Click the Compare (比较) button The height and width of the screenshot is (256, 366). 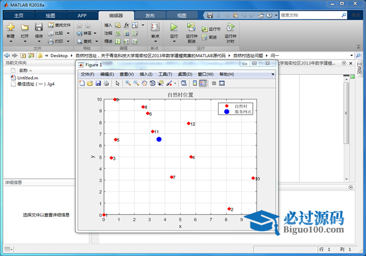coord(56,33)
